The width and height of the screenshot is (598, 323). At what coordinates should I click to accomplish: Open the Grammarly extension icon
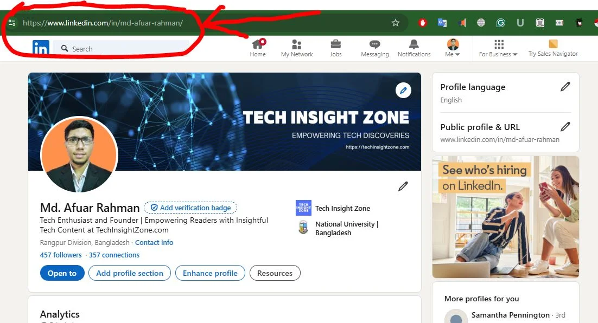pos(500,23)
